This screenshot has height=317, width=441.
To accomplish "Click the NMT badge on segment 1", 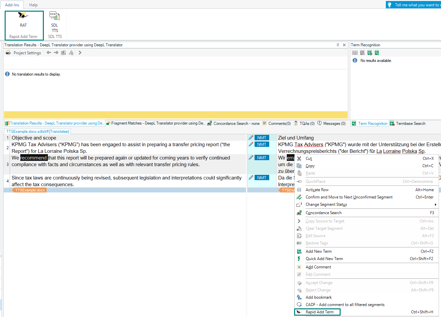I will pos(262,138).
